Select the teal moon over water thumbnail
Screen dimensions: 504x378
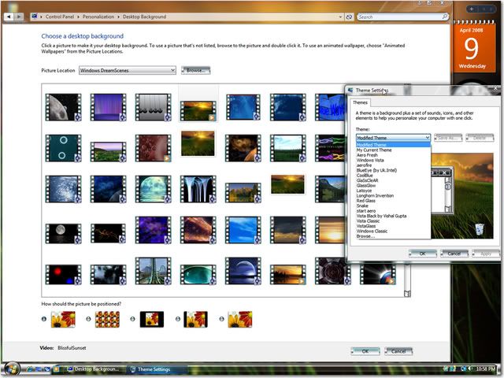point(154,189)
